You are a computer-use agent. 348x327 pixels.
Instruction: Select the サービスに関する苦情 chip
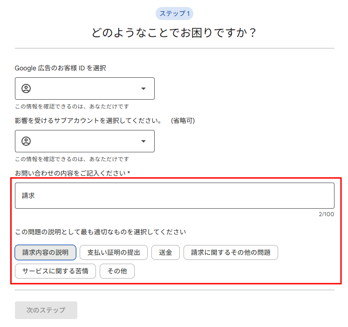[55, 271]
